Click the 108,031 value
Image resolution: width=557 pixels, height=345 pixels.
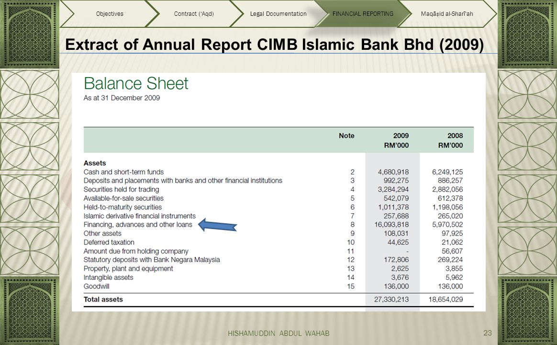[396, 234]
